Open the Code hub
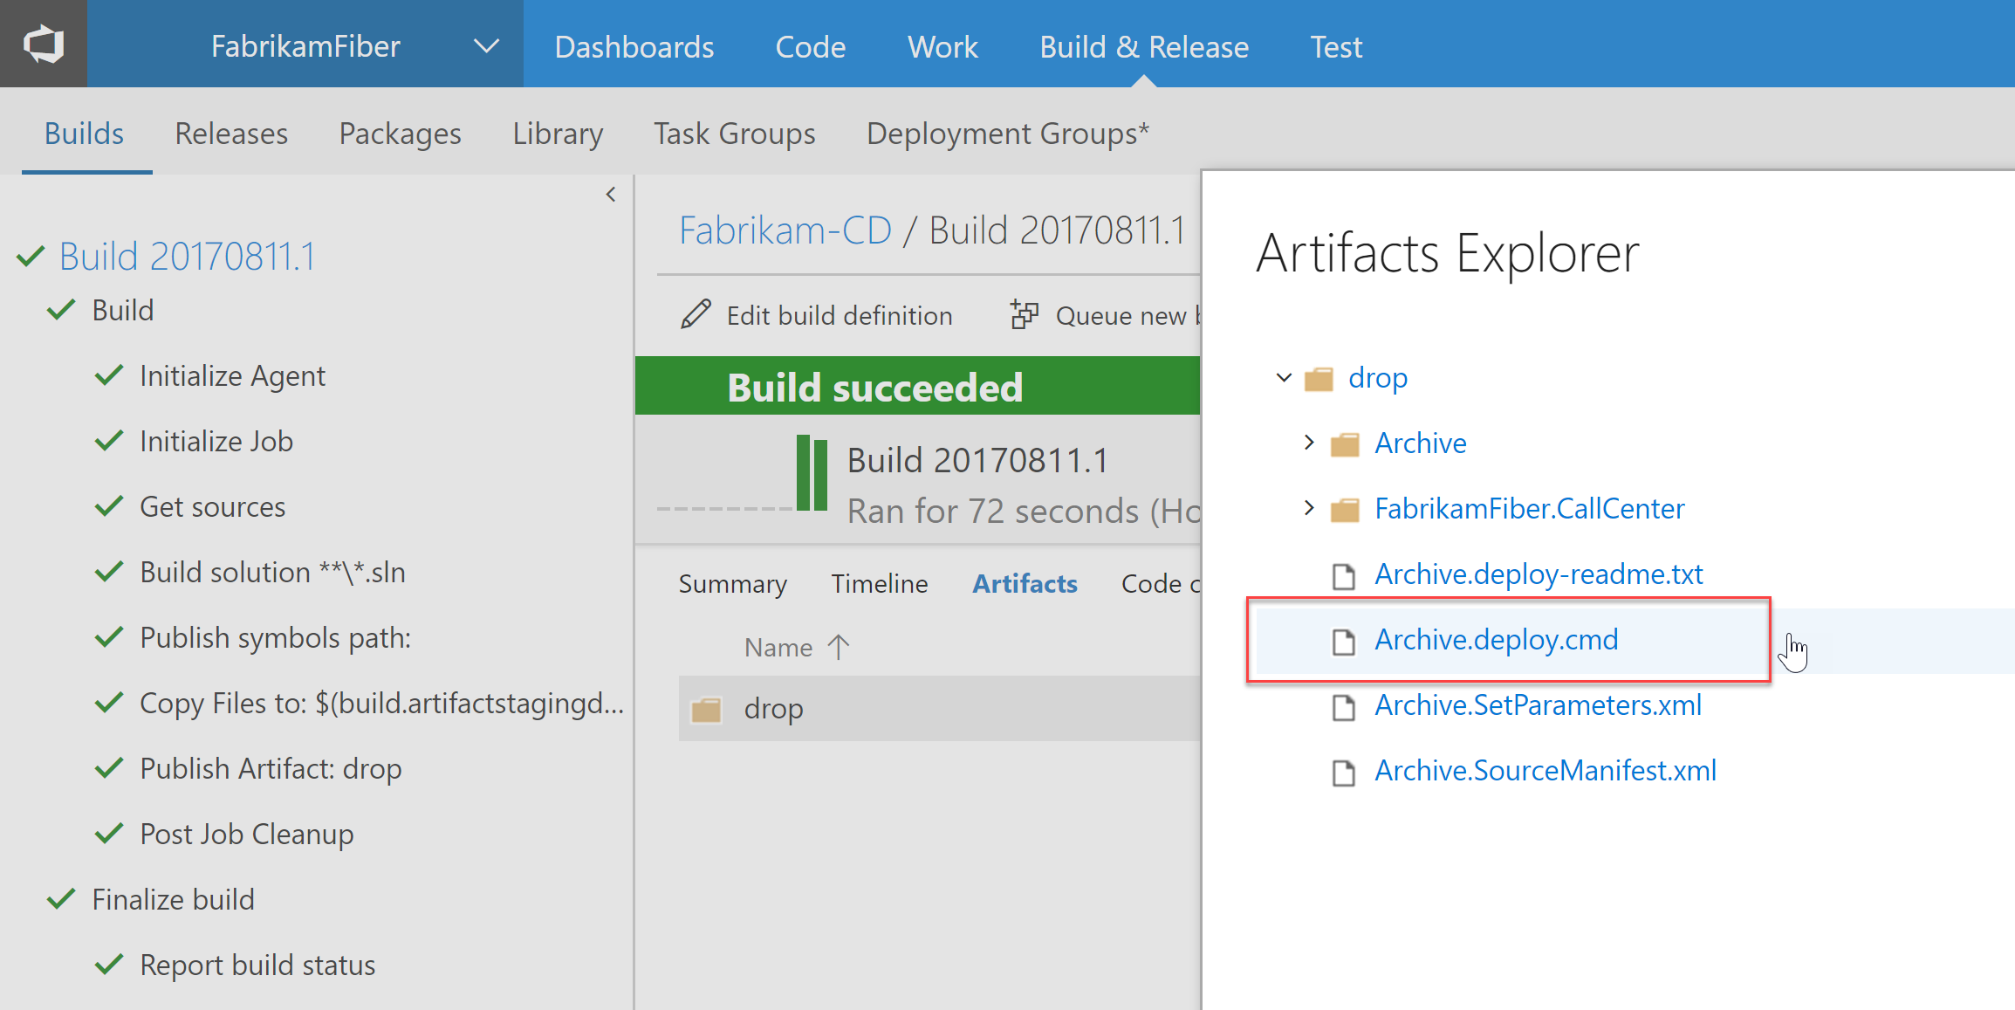2015x1010 pixels. [x=811, y=46]
